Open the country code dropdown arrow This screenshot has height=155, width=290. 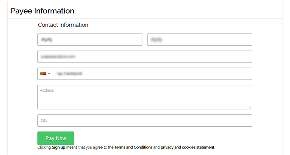click(x=49, y=74)
